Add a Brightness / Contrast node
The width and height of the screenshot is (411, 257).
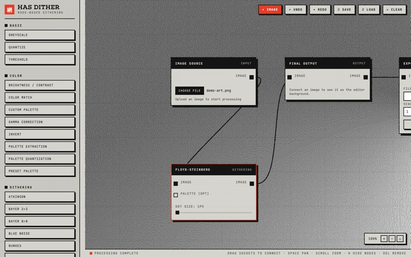(x=40, y=85)
